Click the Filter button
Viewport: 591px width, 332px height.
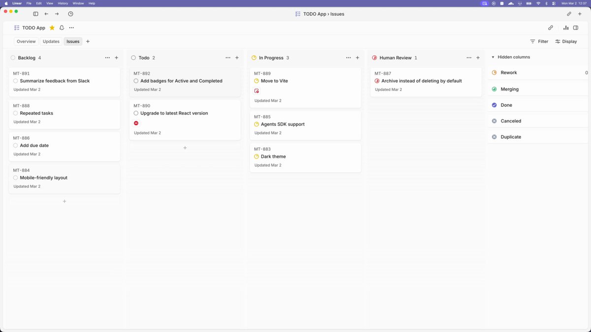539,41
